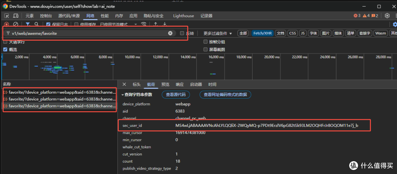Open 预览 tab in request details
The image size is (397, 174).
coord(165,85)
